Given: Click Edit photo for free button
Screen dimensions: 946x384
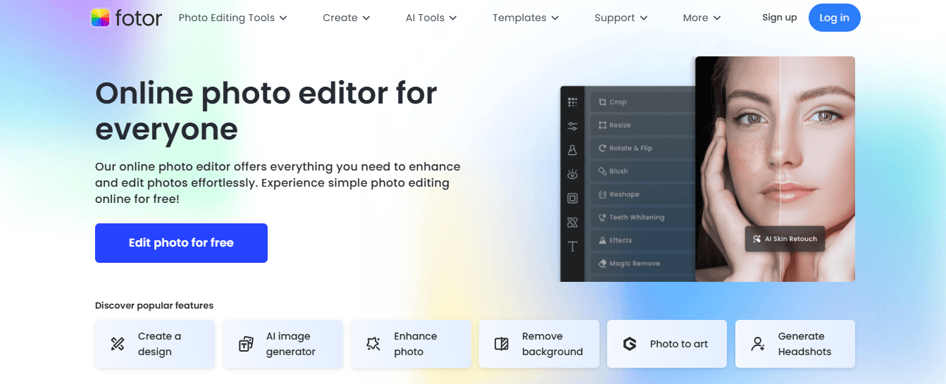Looking at the screenshot, I should coord(181,243).
